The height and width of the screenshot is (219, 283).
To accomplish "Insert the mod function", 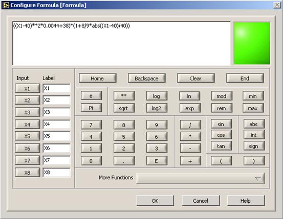I will pyautogui.click(x=222, y=96).
